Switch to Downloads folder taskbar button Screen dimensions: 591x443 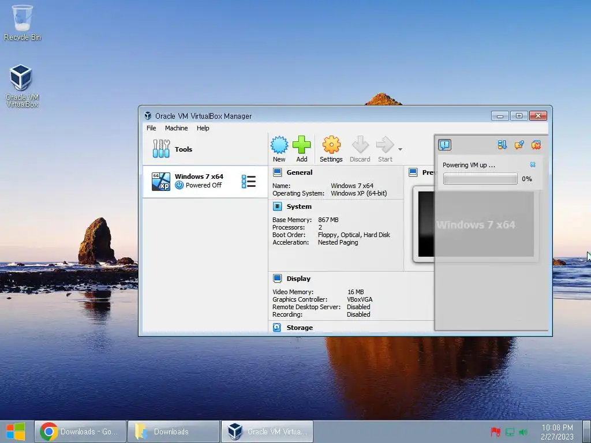pyautogui.click(x=173, y=431)
